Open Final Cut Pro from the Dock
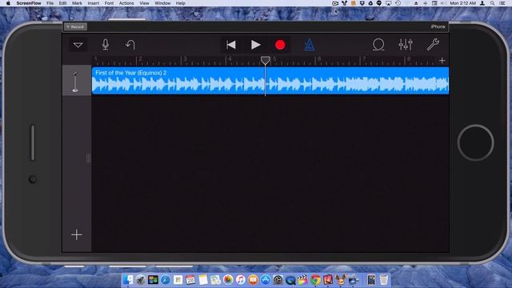The width and height of the screenshot is (512, 288). coord(302,280)
